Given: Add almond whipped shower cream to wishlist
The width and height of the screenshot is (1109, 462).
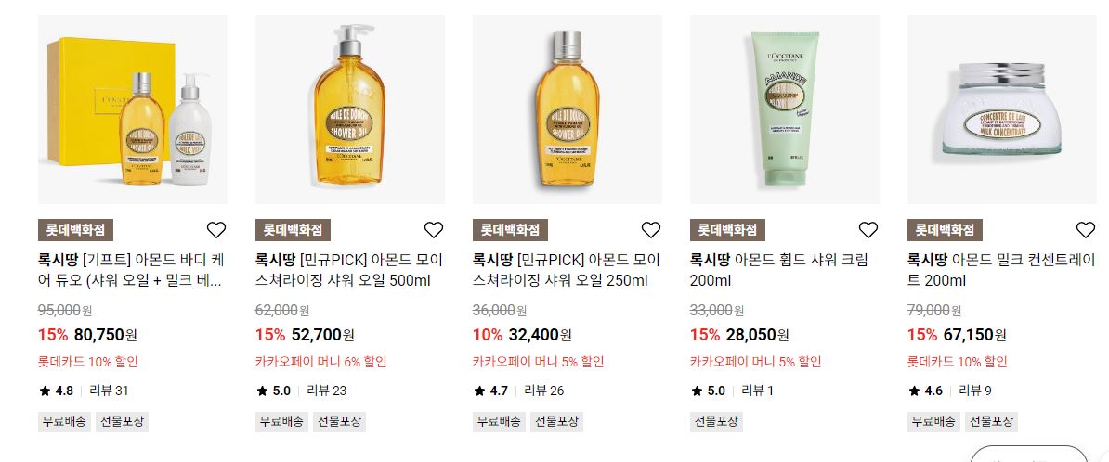Looking at the screenshot, I should (868, 229).
